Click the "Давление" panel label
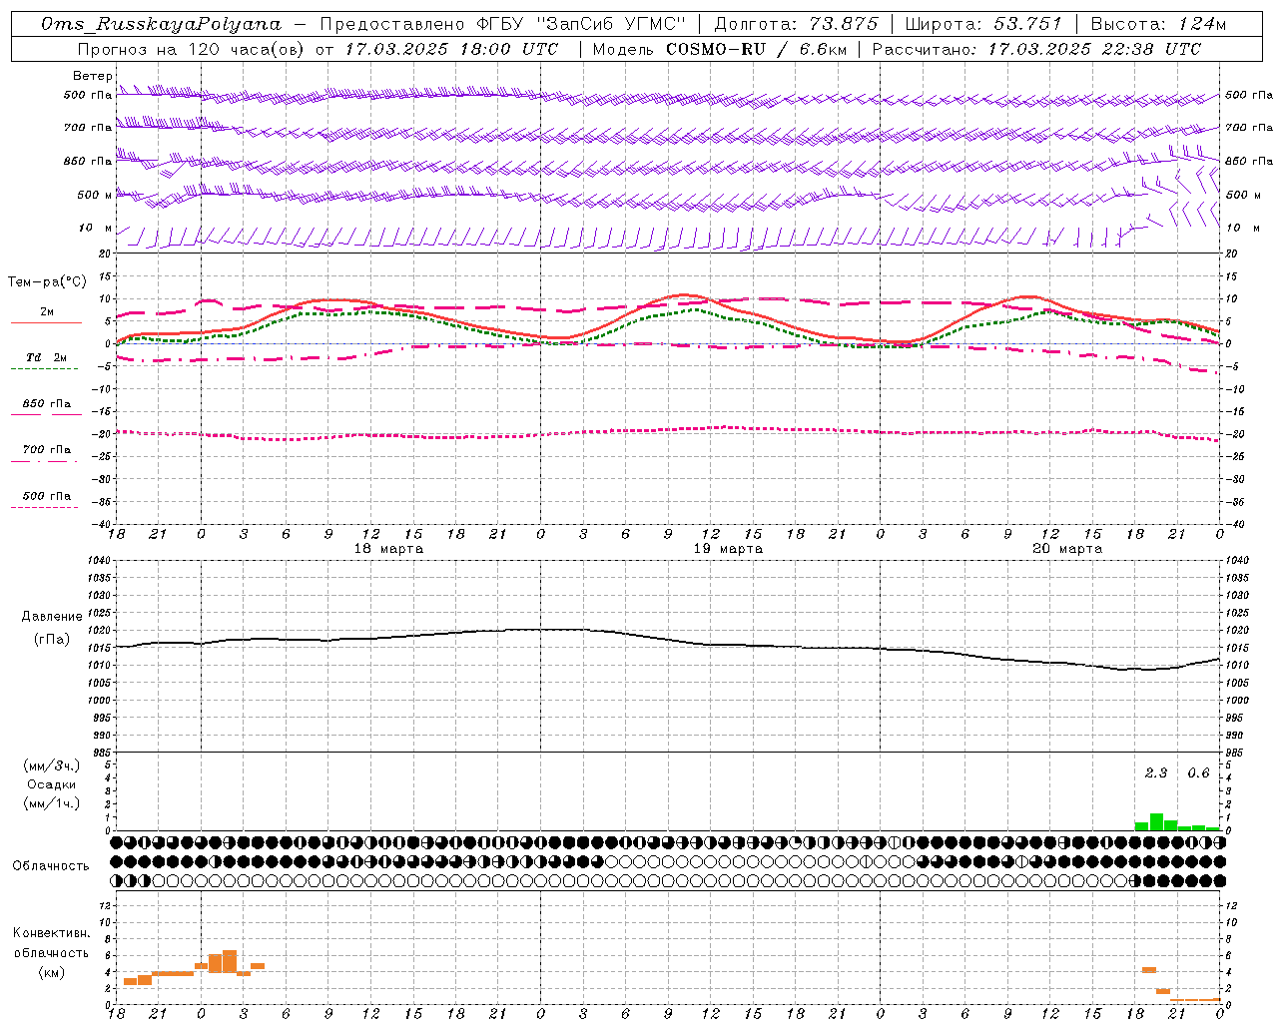1278x1022 pixels. pos(52,617)
